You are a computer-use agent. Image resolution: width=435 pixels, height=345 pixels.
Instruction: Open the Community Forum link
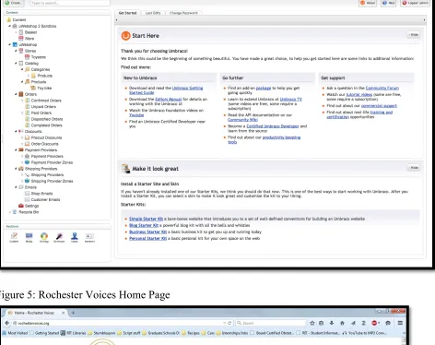click(382, 88)
